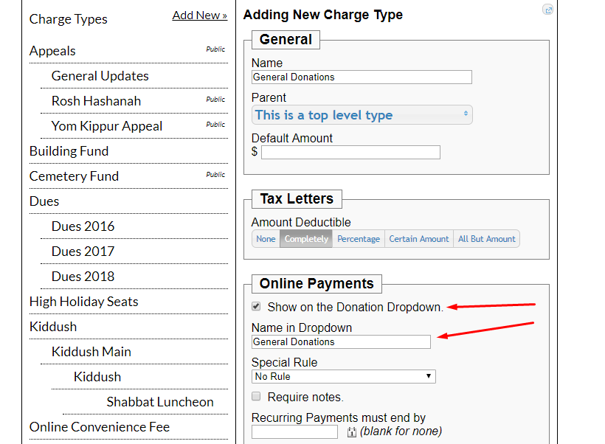Select All But Amount option
The image size is (605, 444).
tap(487, 239)
